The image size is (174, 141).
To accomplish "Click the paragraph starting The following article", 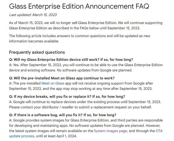I will 80,38.
